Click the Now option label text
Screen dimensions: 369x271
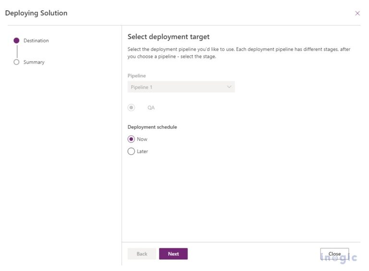(142, 139)
